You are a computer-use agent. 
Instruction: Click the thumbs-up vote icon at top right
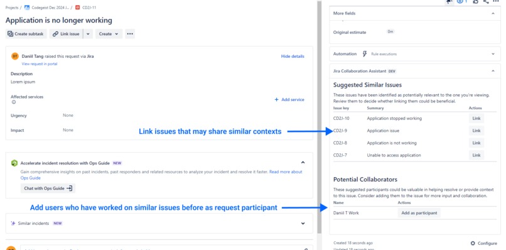coord(475,2)
